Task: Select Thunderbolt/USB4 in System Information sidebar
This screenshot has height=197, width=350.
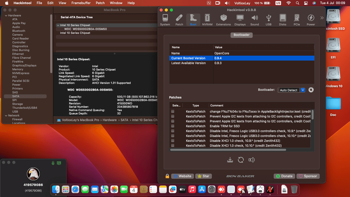Action: point(25,108)
